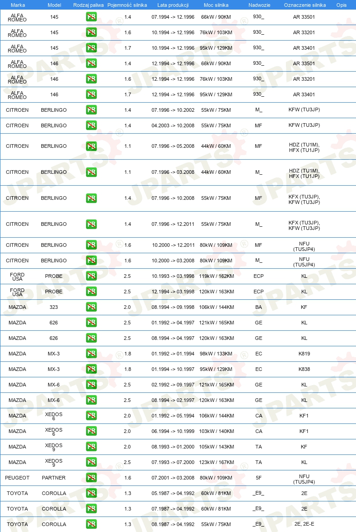Click 106kW / 144KM in Mazda 323 row

217,307
